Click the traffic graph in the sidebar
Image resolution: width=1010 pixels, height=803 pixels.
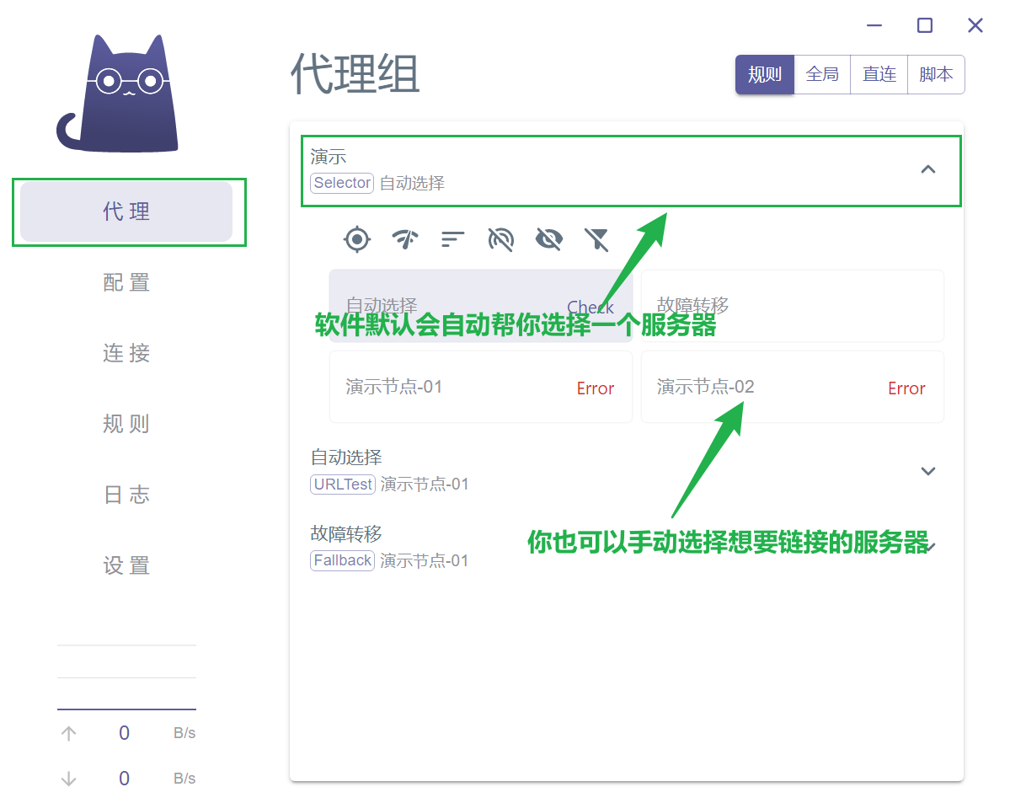(126, 677)
